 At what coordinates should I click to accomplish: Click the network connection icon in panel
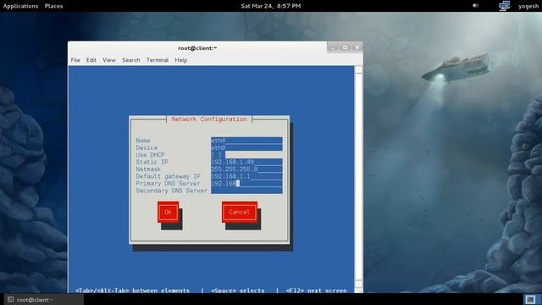pyautogui.click(x=505, y=6)
